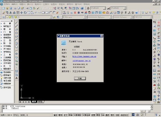The image size is (161, 117).
Task: Click command window scroll up arrow
Action: 152,106
